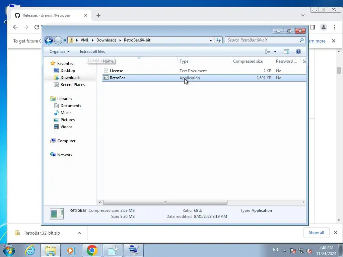Screen dimensions: 343x257
Task: Choose Extract all files
Action: pyautogui.click(x=92, y=51)
